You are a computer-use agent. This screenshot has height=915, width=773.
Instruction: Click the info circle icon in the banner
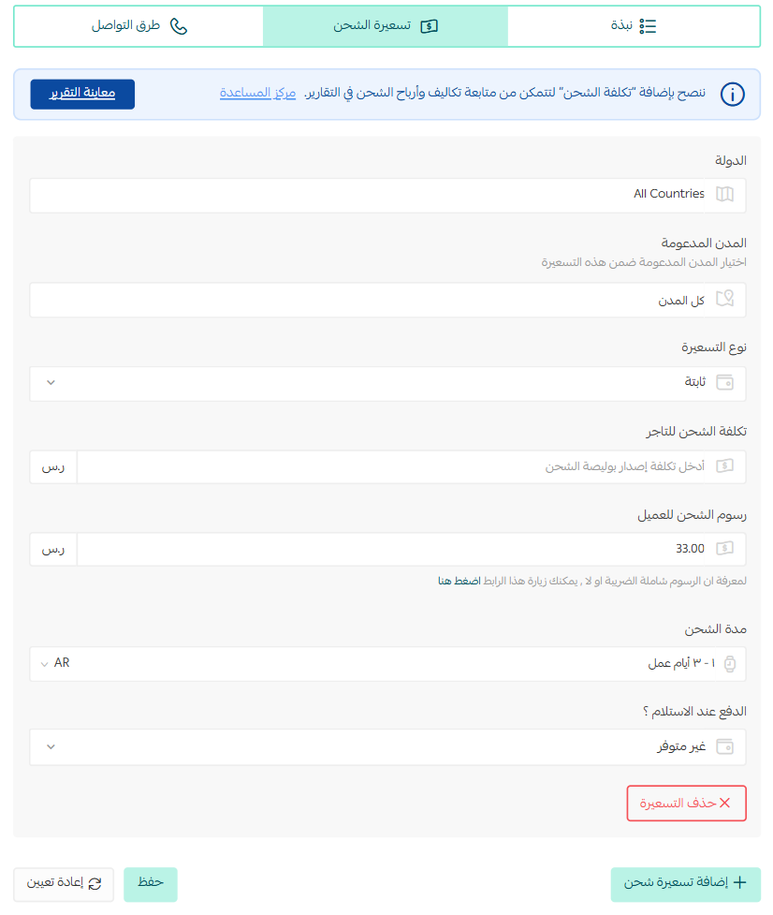click(x=732, y=94)
